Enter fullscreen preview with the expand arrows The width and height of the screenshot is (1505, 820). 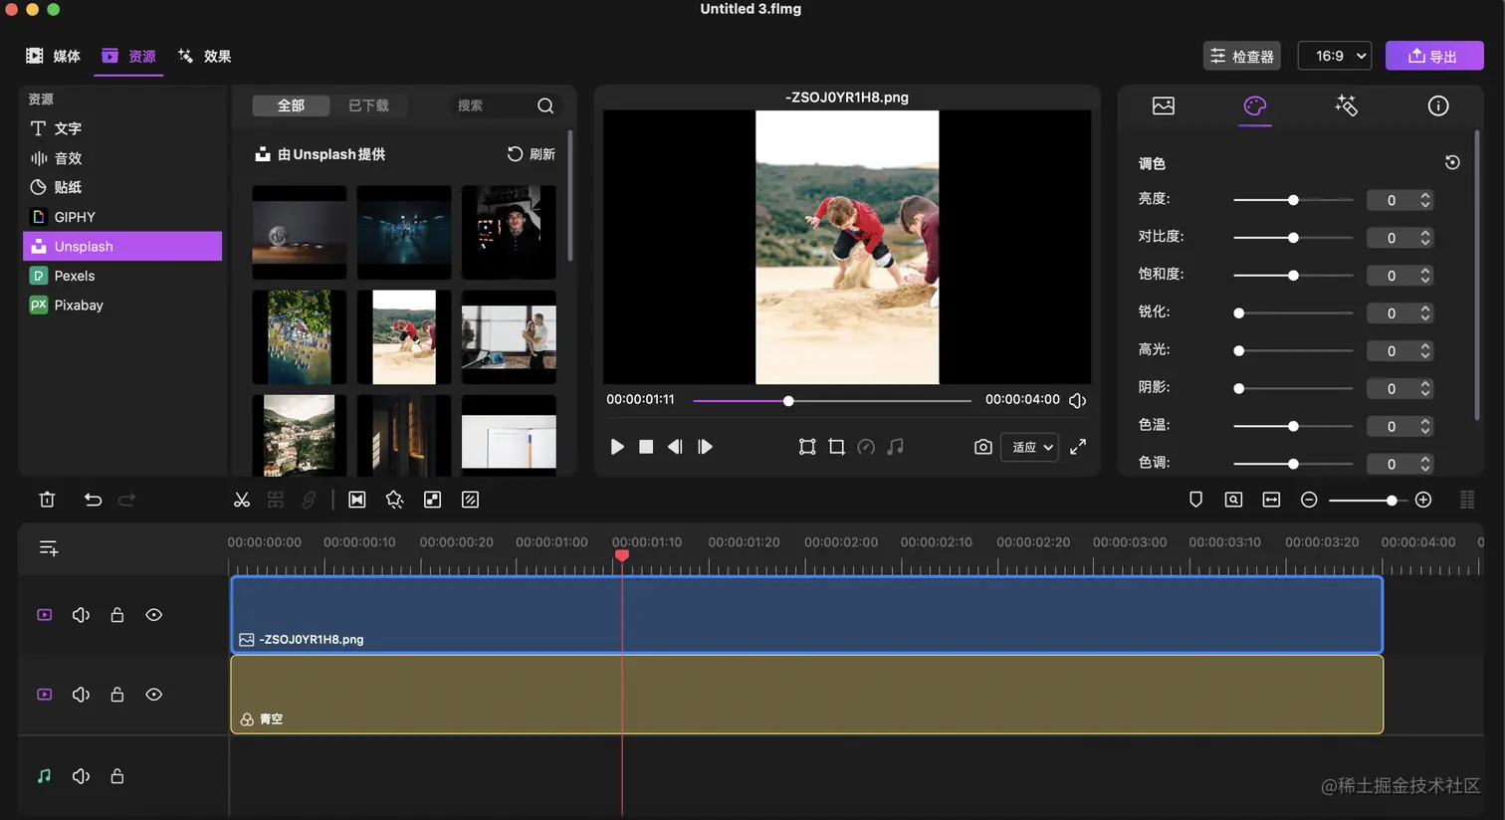point(1078,447)
